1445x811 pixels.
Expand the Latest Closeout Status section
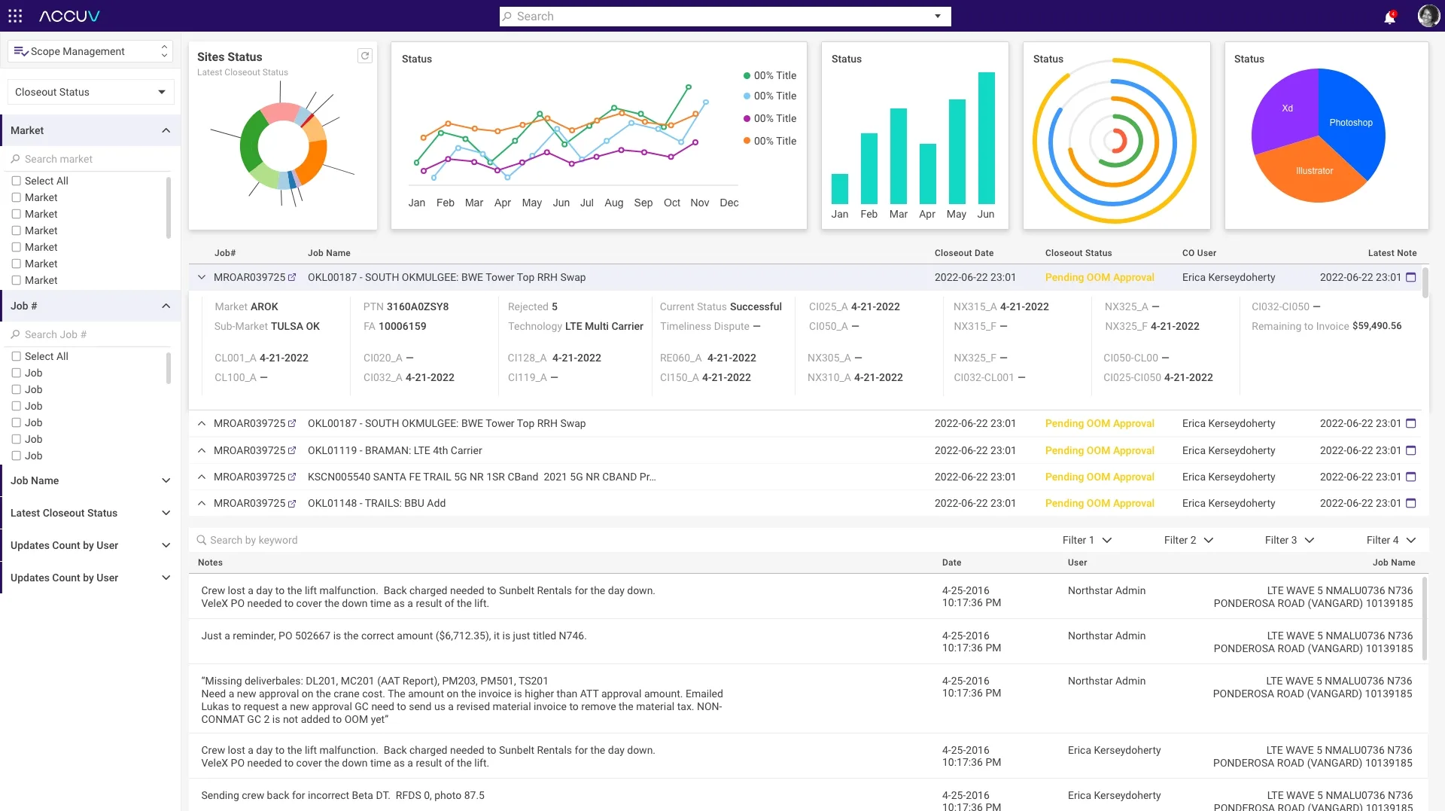point(166,513)
